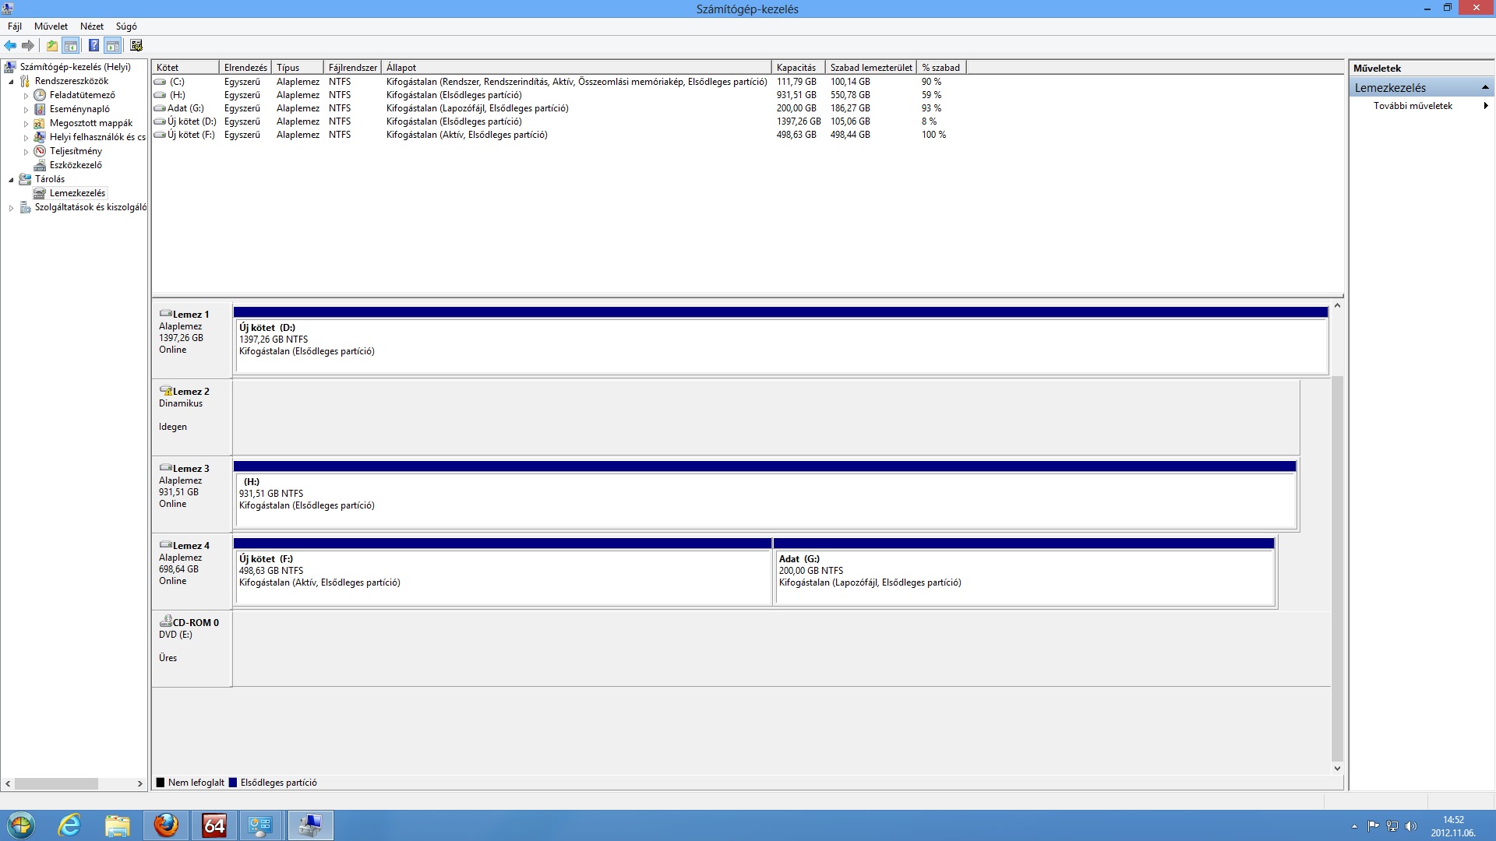Switch to Firefox in the taskbar

[166, 825]
